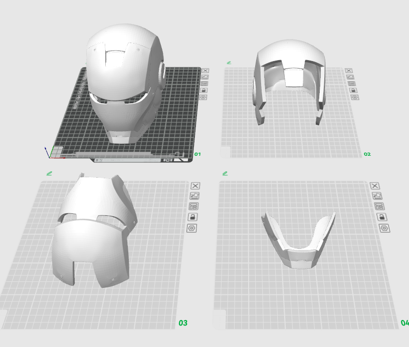The height and width of the screenshot is (347, 409).
Task: Arrange objects on plate 02
Action: [x=351, y=84]
